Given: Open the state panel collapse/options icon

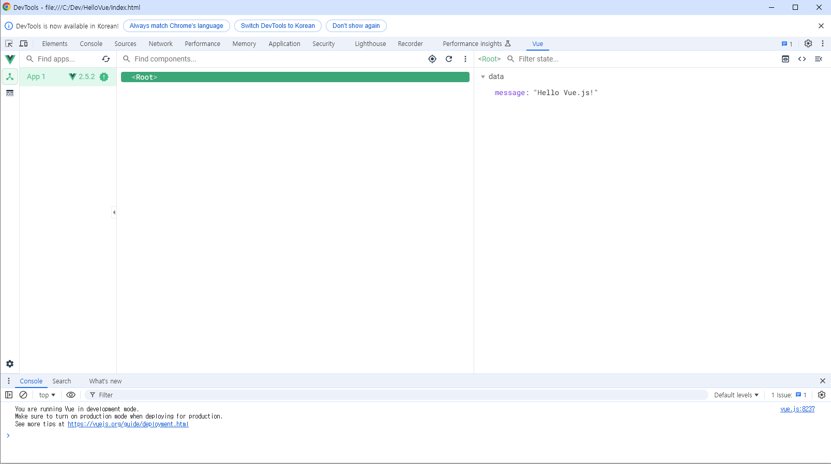Looking at the screenshot, I should point(819,59).
